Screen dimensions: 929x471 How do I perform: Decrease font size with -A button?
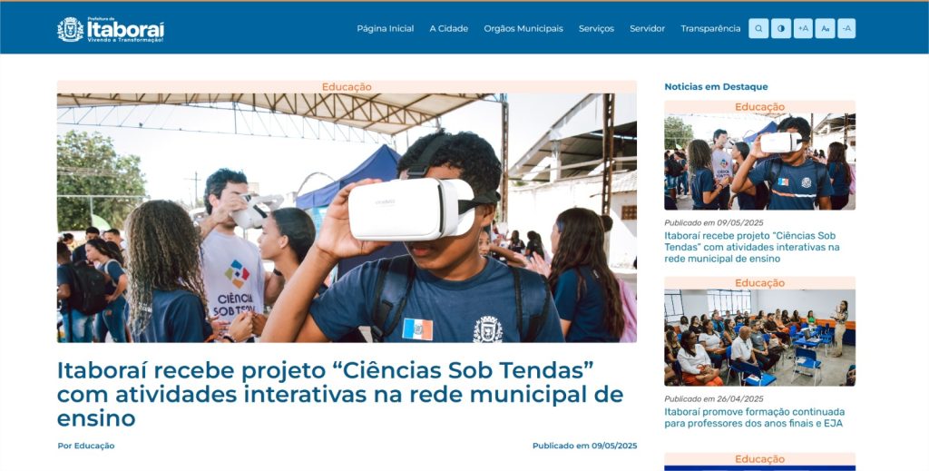[x=846, y=28]
